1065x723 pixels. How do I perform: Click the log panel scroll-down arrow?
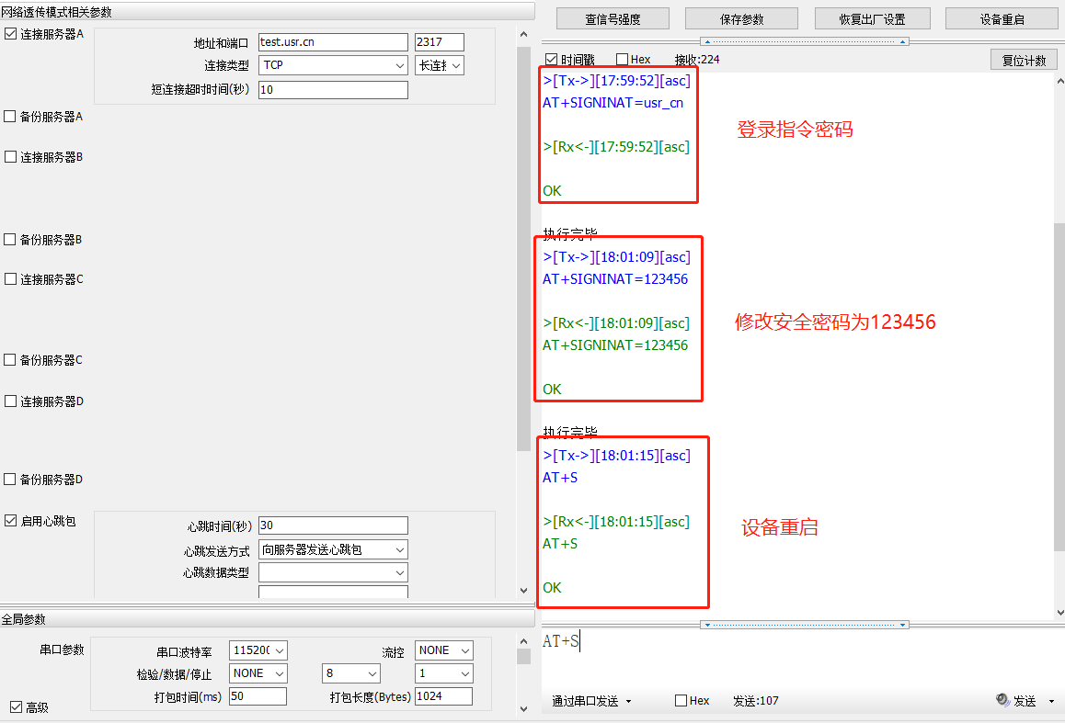(1059, 612)
